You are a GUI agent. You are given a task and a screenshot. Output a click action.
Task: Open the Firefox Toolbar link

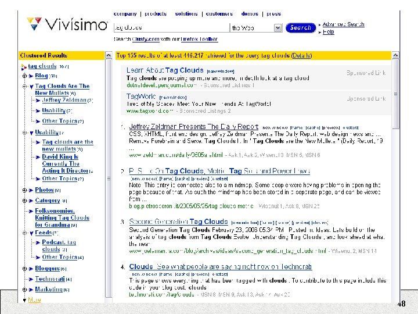(199, 39)
